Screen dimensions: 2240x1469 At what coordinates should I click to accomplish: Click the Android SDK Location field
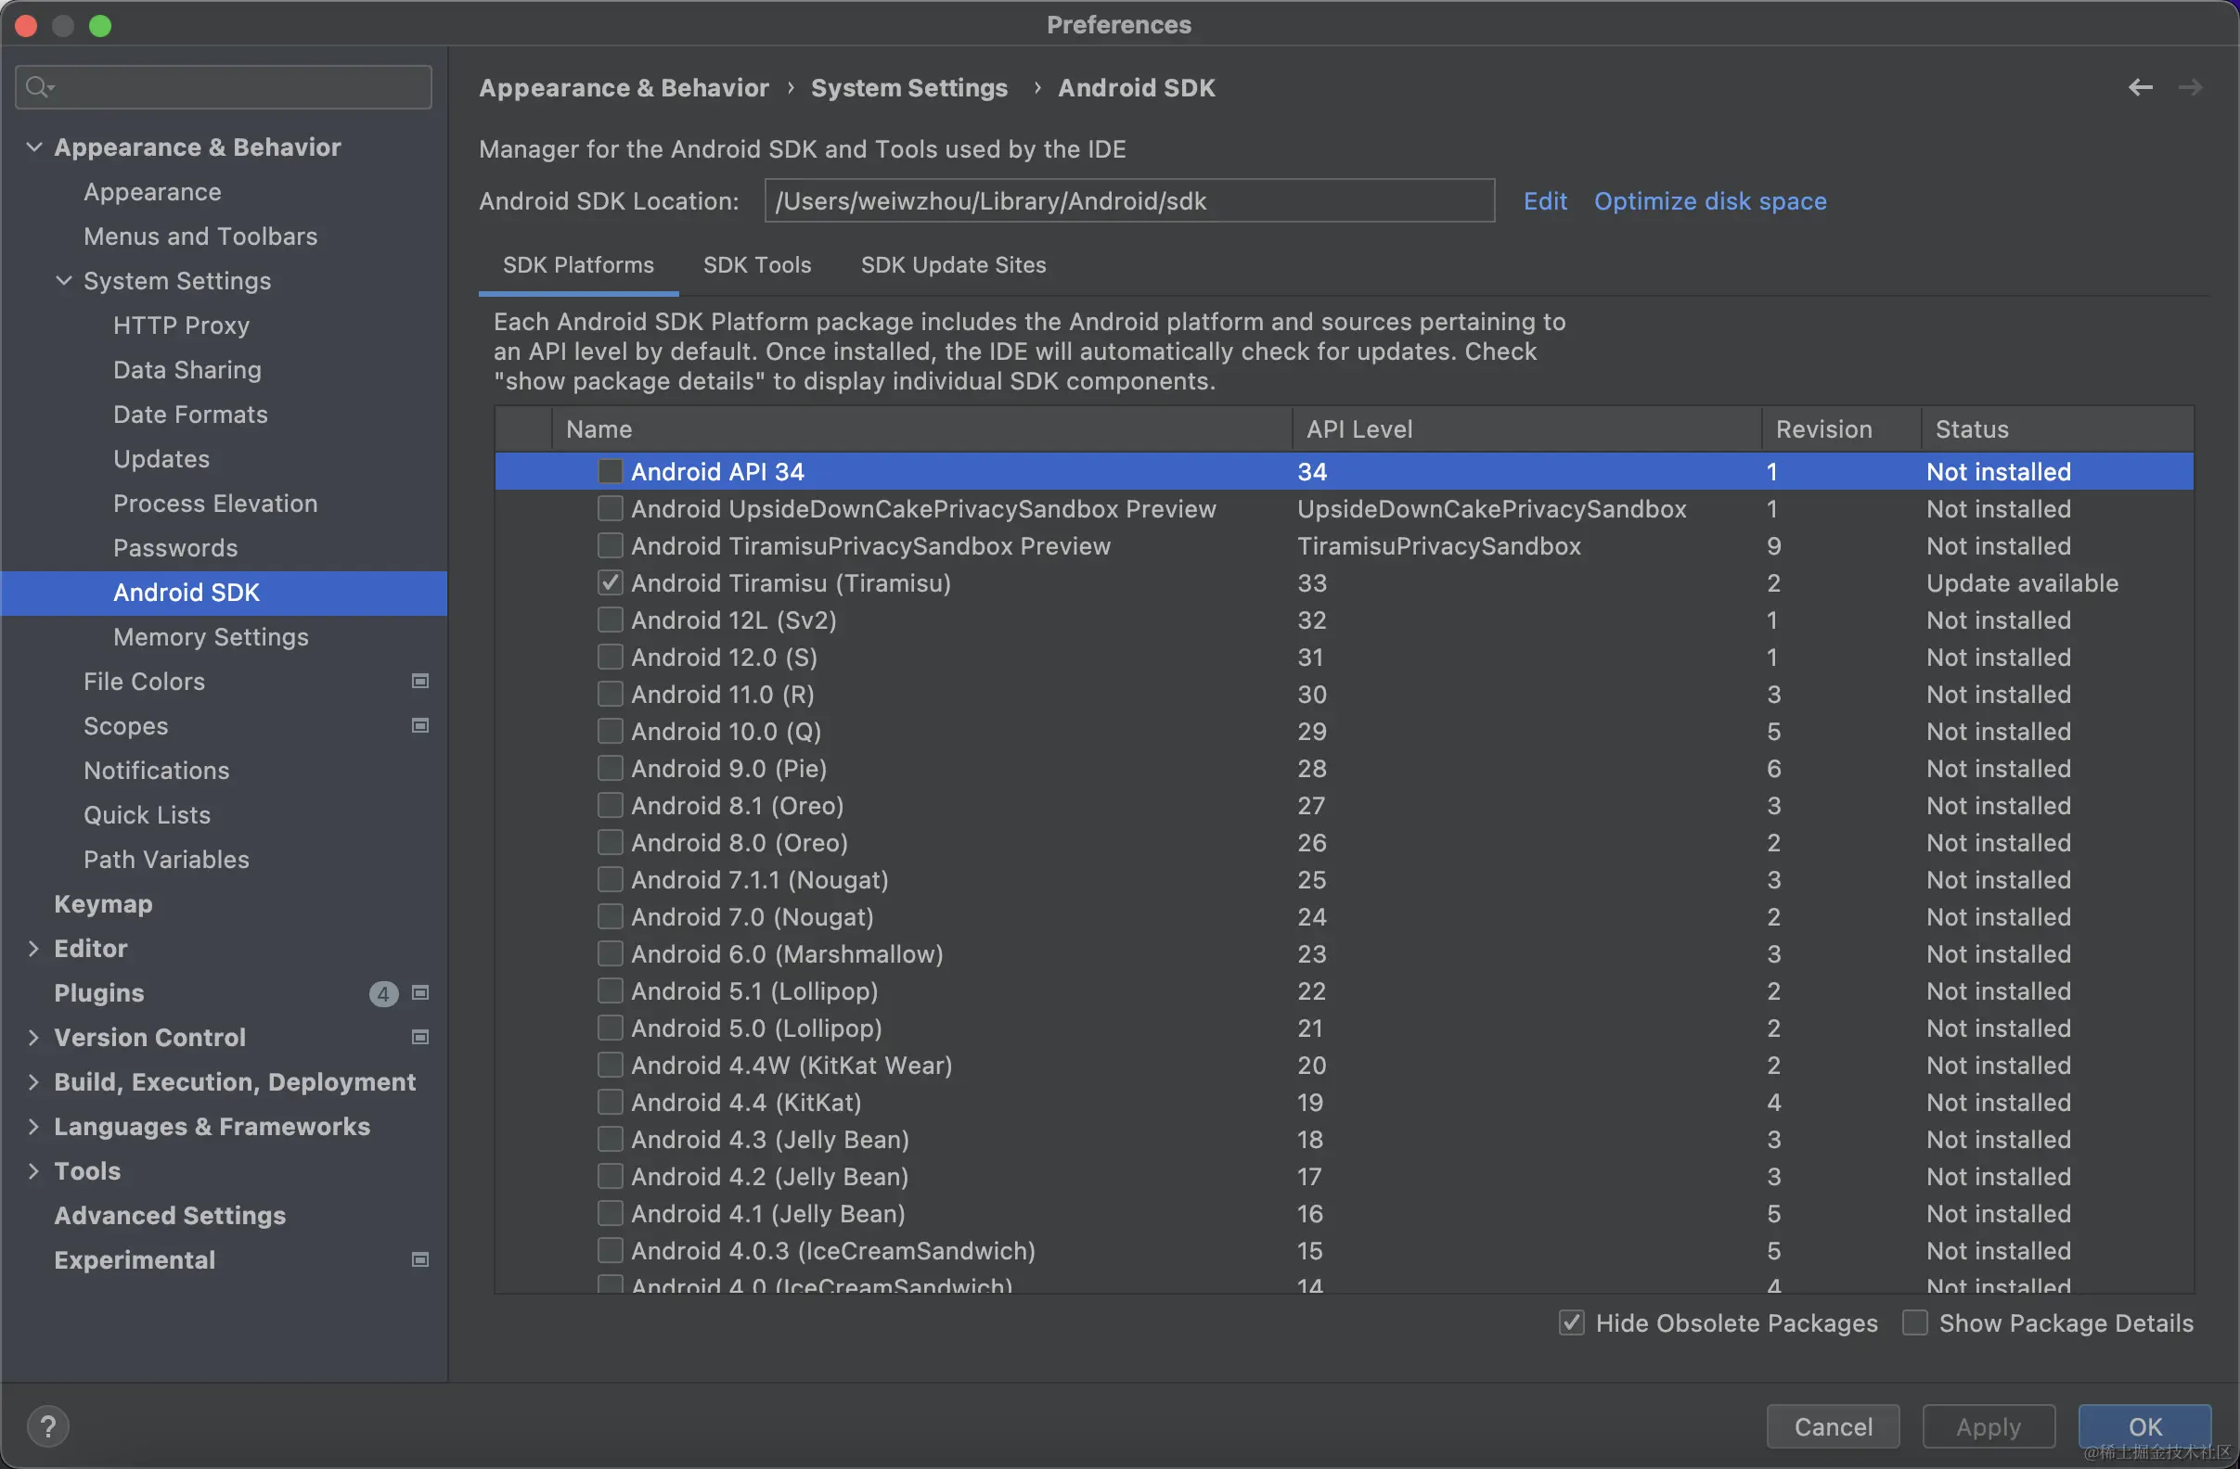[x=1127, y=201]
